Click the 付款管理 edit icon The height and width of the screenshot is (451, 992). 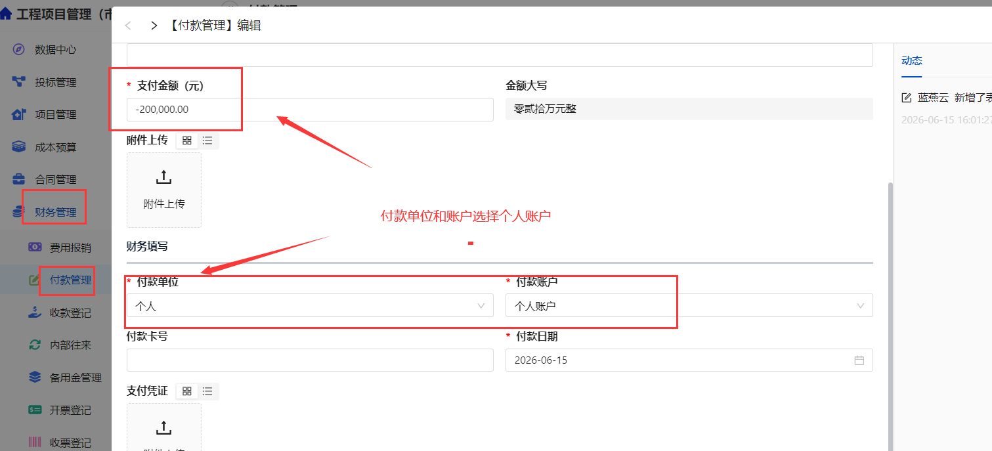tap(35, 280)
